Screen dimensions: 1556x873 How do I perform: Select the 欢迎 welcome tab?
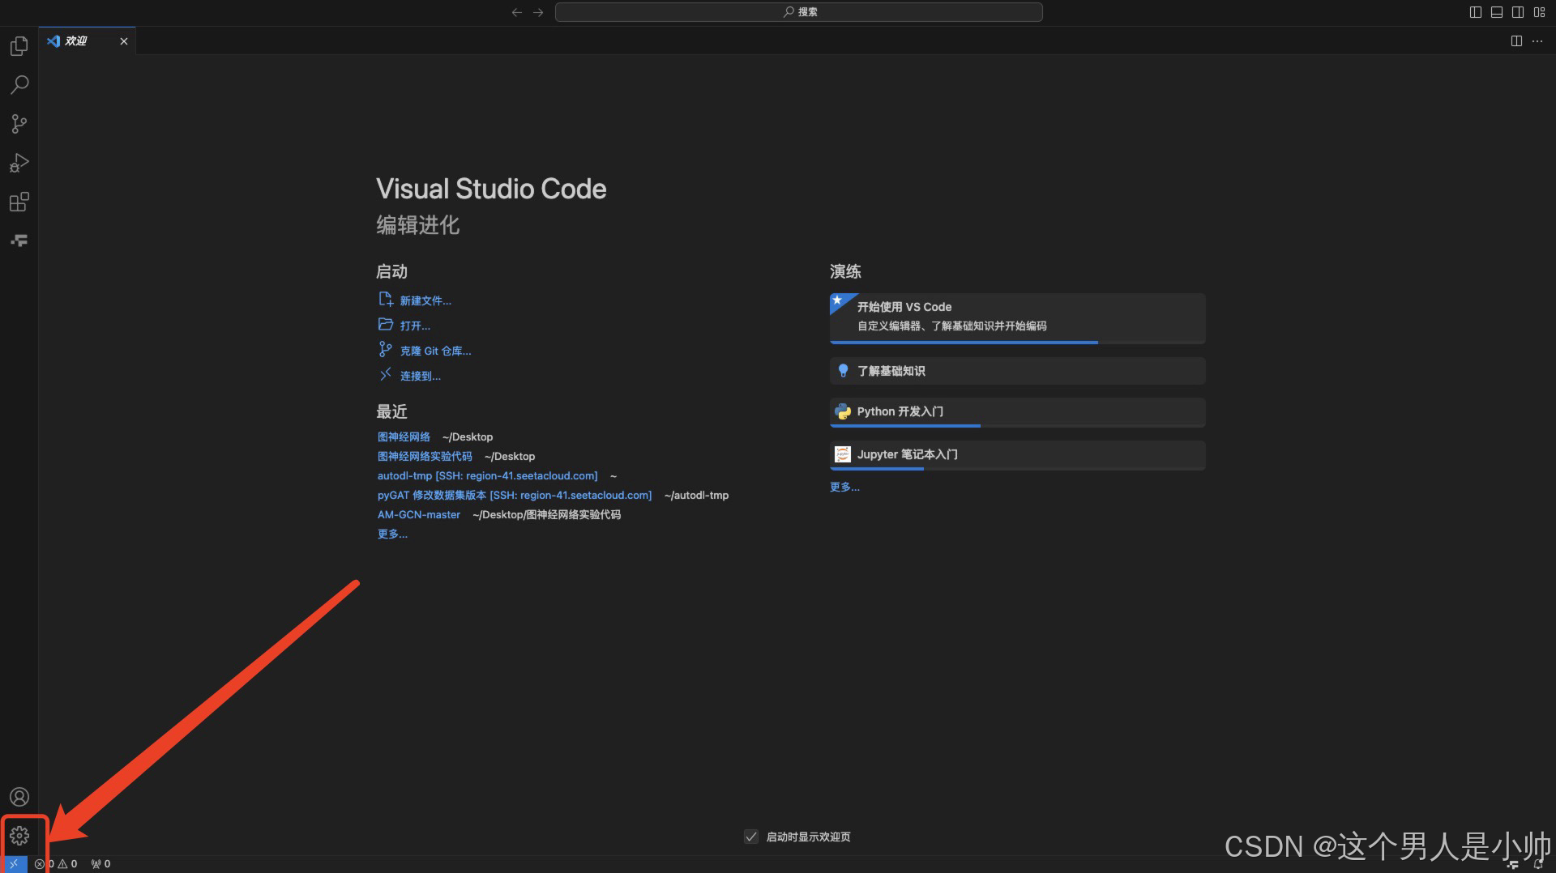coord(88,41)
